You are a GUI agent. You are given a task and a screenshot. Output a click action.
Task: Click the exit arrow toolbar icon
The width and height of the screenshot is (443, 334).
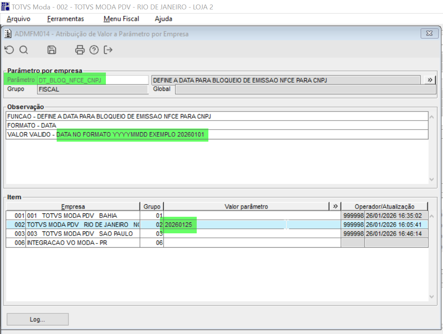click(108, 50)
